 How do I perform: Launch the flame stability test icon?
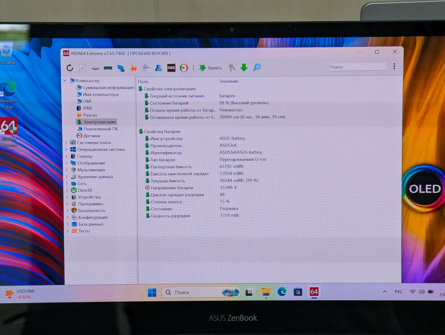[x=133, y=68]
